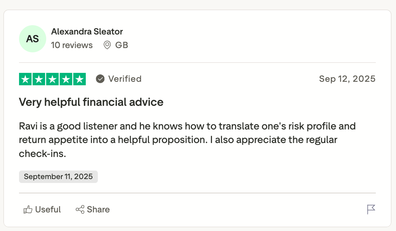Click the fourth green rating star

66,79
